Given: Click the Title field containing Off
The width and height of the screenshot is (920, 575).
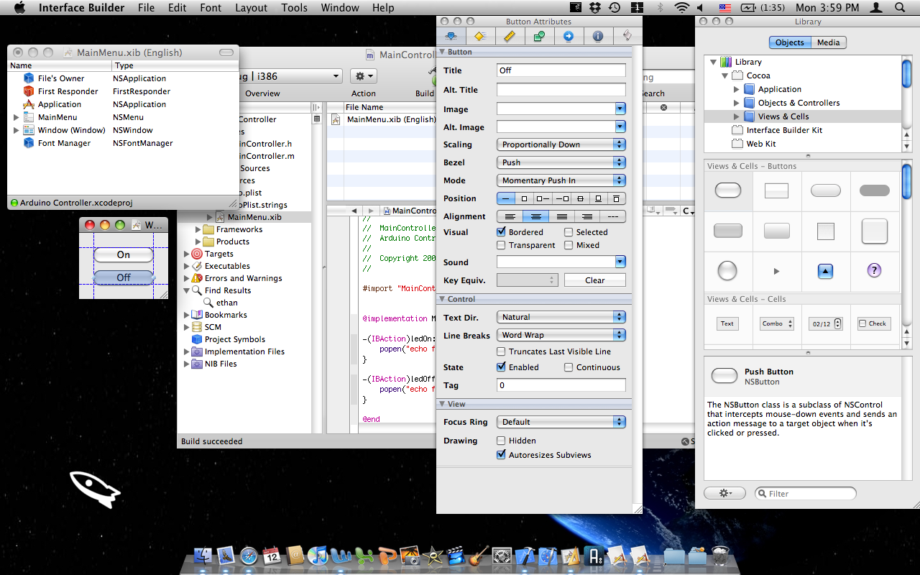Looking at the screenshot, I should [561, 70].
